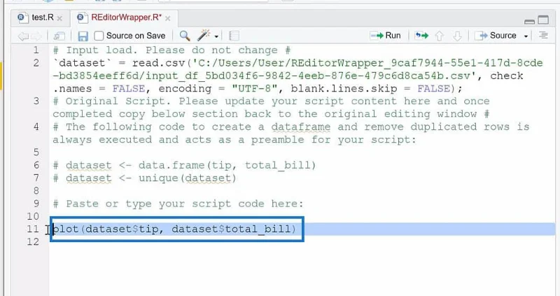Viewport: 560px width, 296px height.
Task: Open the Source options dropdown arrow
Action: (526, 36)
